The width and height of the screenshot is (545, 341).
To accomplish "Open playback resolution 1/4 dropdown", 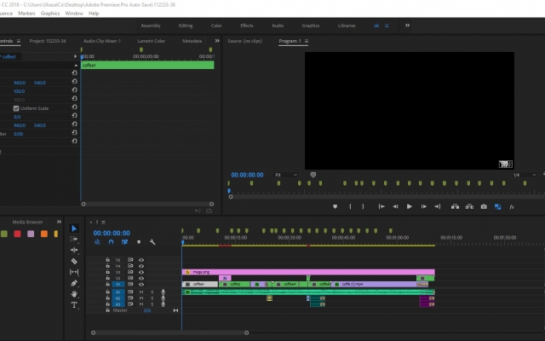I will (x=525, y=175).
